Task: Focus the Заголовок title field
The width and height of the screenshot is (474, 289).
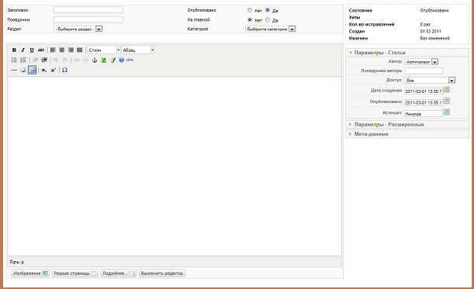Action: pos(88,10)
